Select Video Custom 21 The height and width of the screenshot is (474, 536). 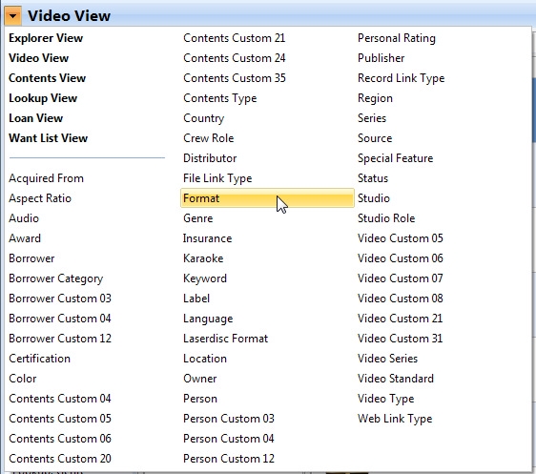click(x=400, y=319)
